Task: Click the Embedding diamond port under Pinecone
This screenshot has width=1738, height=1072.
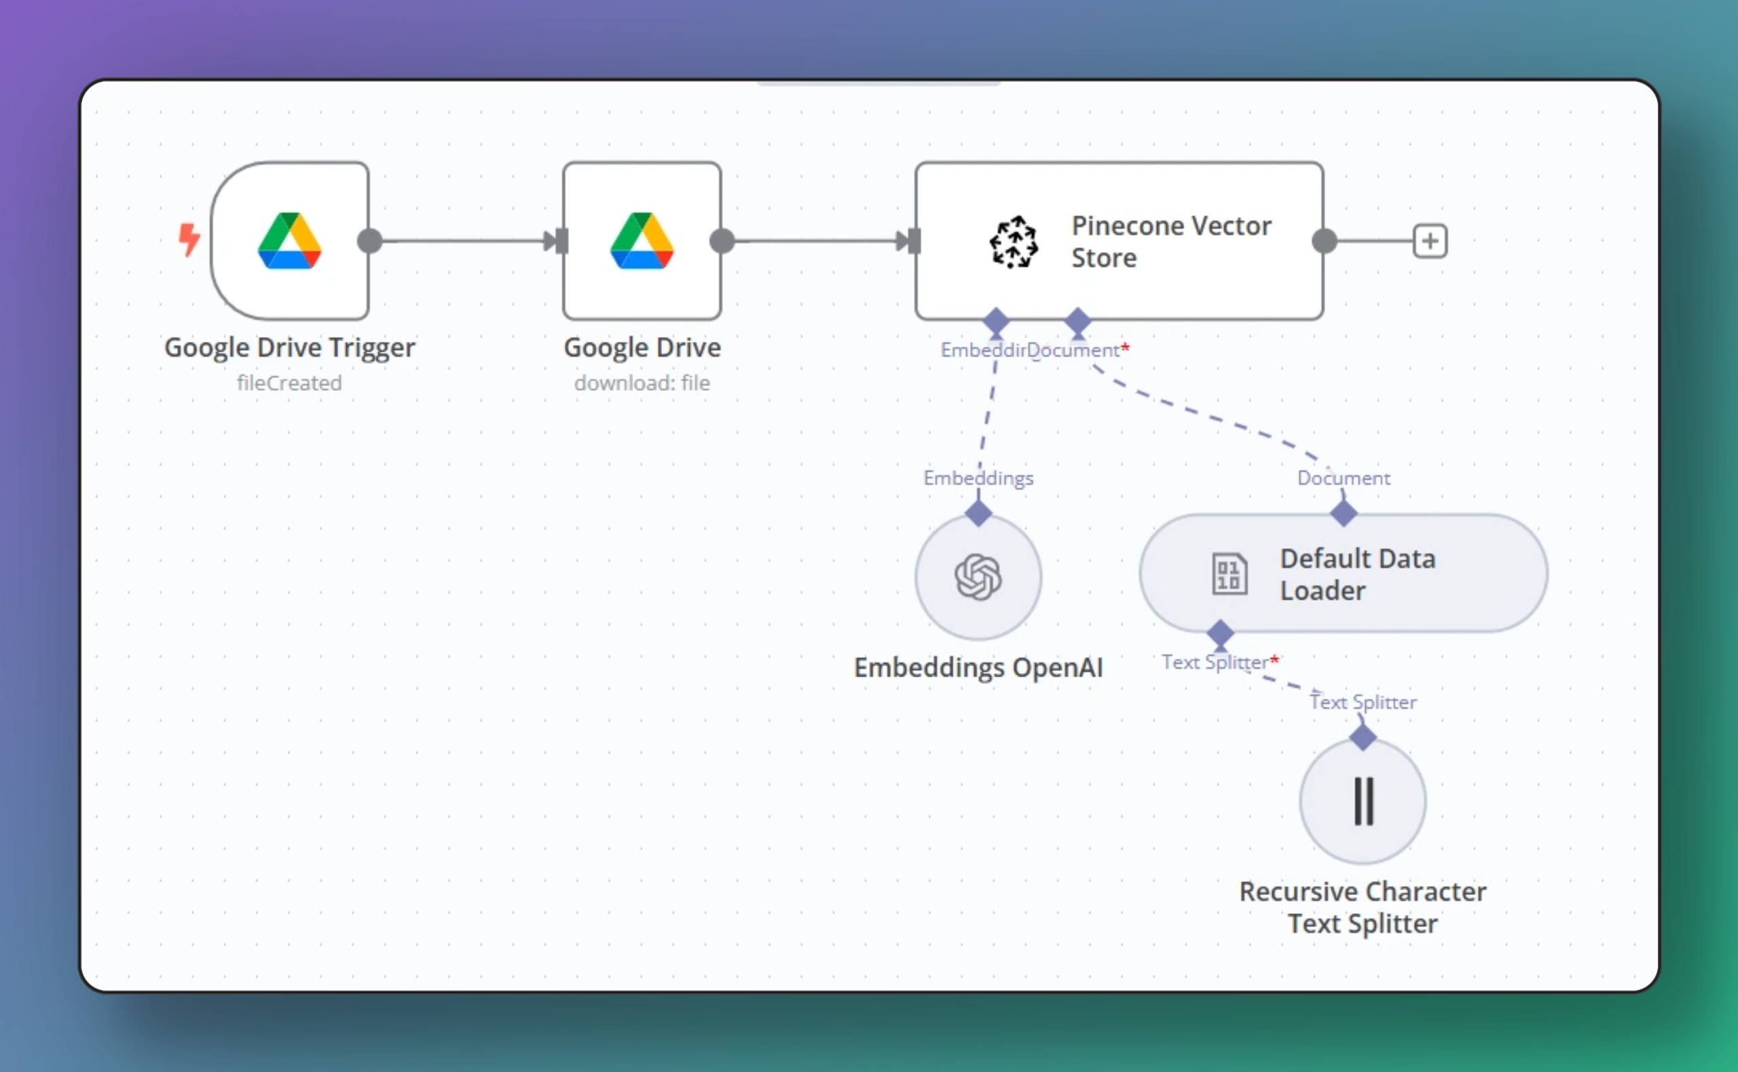Action: (x=996, y=320)
